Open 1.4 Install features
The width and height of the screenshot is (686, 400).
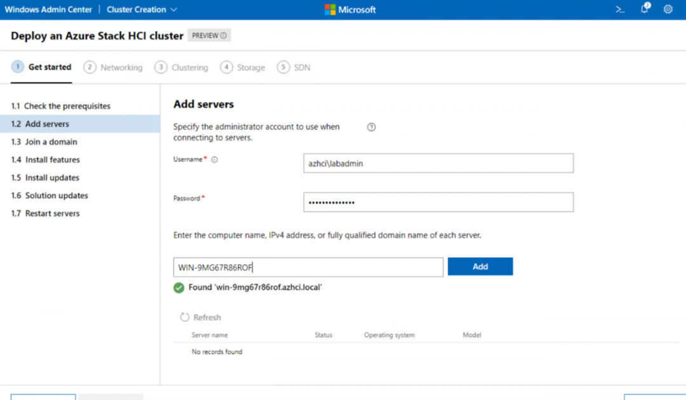[80, 159]
